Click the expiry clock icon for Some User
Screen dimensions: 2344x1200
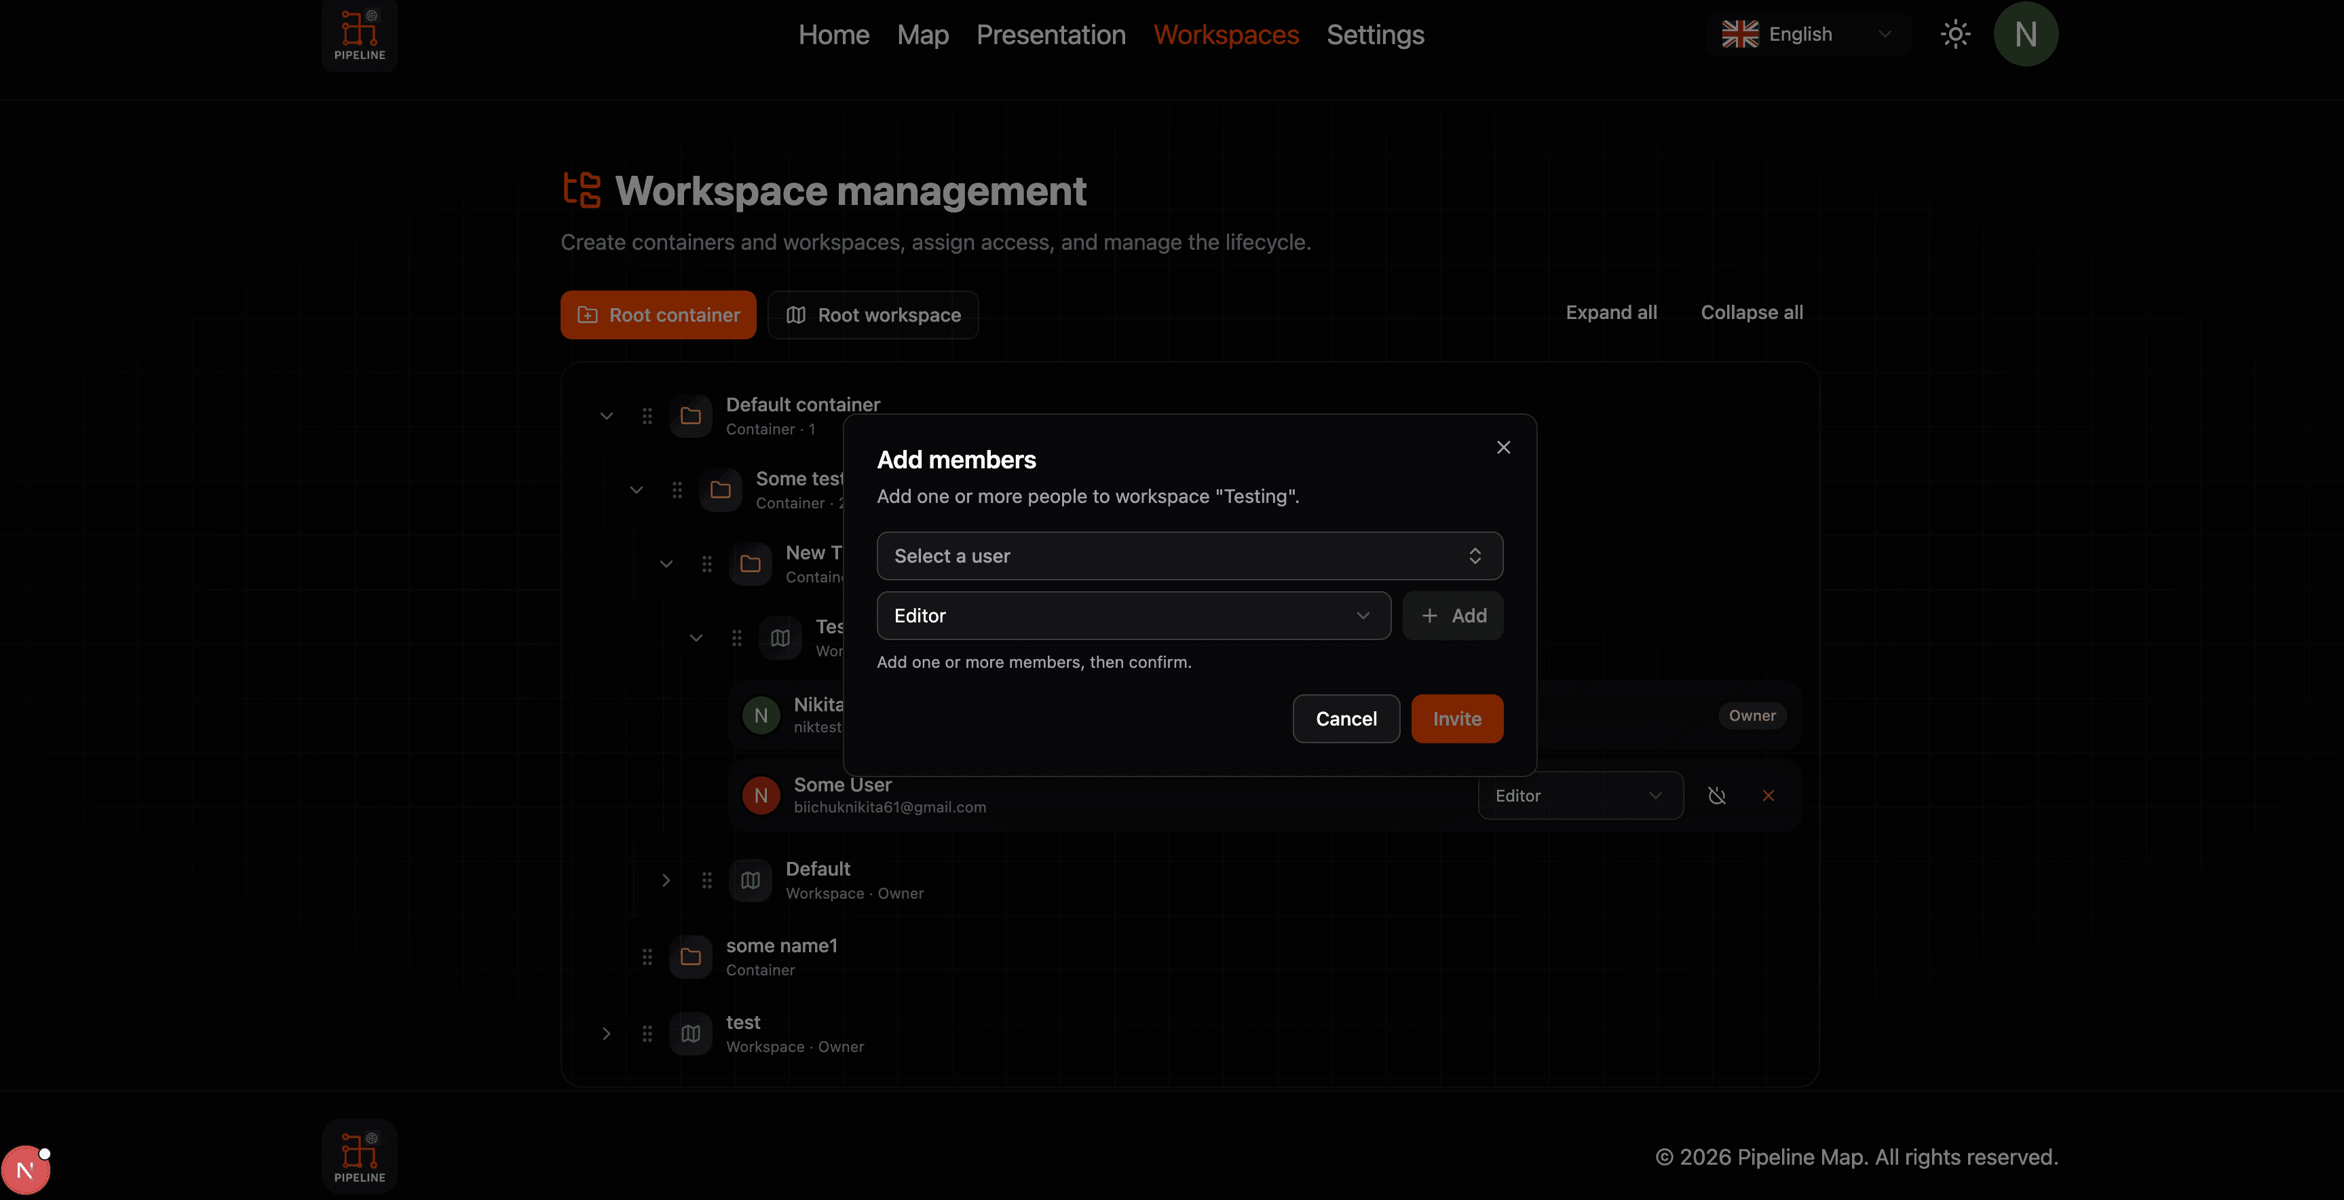click(1716, 795)
